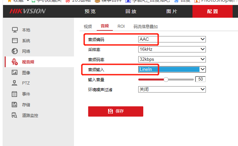The height and width of the screenshot is (146, 238).
Task: Click the 系统 system icon in sidebar
Action: point(14,40)
